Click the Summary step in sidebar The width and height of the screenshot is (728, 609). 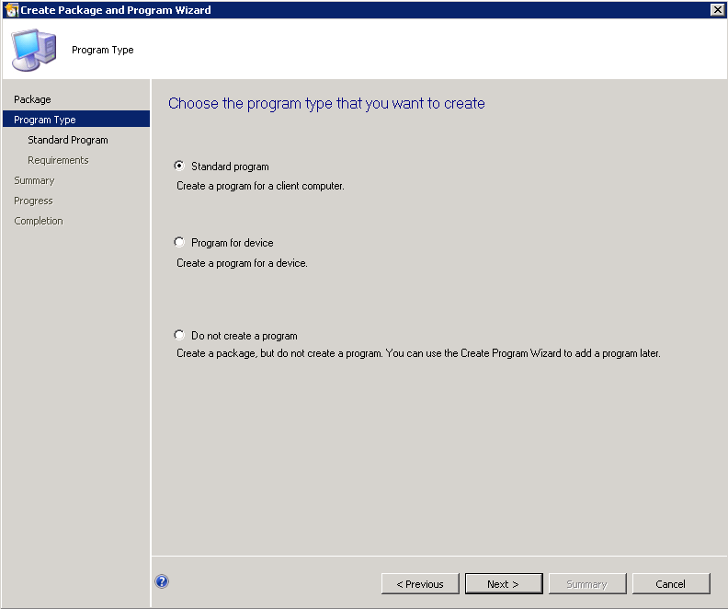pos(34,180)
